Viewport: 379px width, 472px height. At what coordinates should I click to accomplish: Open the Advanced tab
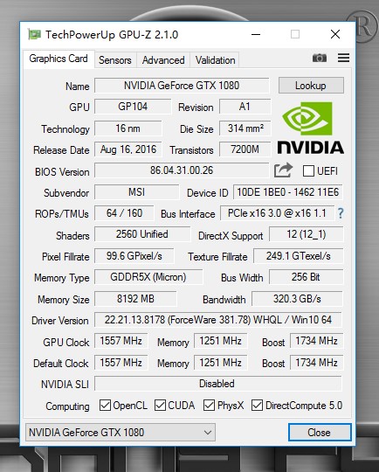pyautogui.click(x=163, y=60)
